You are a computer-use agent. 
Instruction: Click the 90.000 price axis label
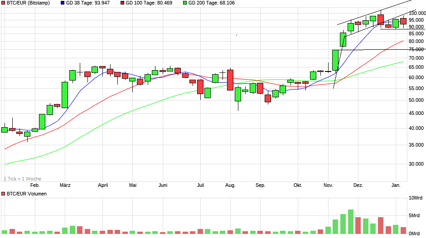(416, 27)
